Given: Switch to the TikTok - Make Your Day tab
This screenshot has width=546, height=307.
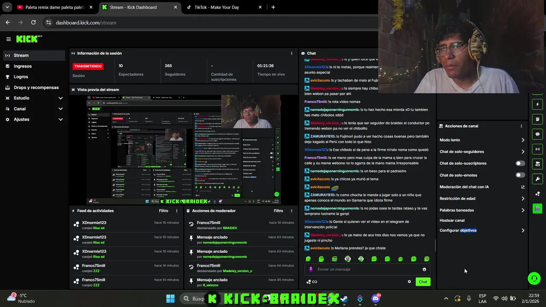Looking at the screenshot, I should [x=224, y=7].
